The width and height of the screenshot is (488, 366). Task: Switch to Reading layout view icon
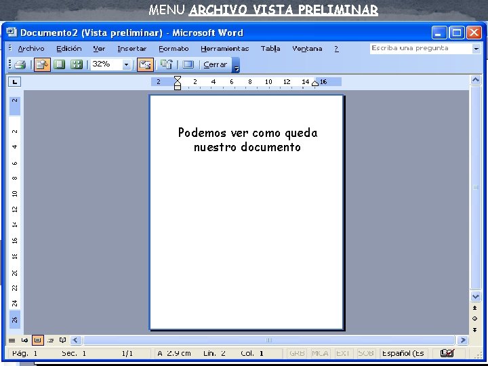tap(63, 340)
